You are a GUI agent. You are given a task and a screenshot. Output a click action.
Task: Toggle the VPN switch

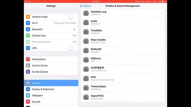[73, 48]
